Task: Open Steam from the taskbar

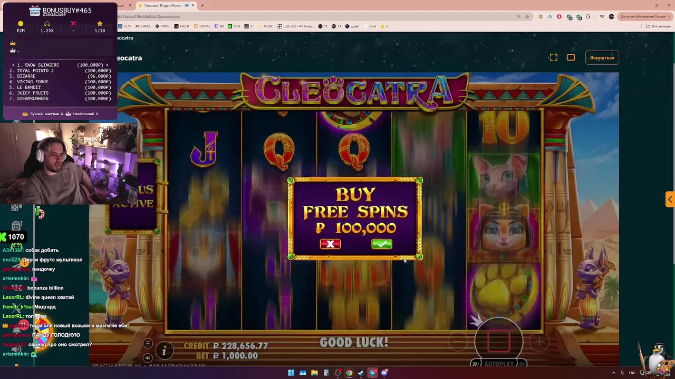Action: coord(361,373)
